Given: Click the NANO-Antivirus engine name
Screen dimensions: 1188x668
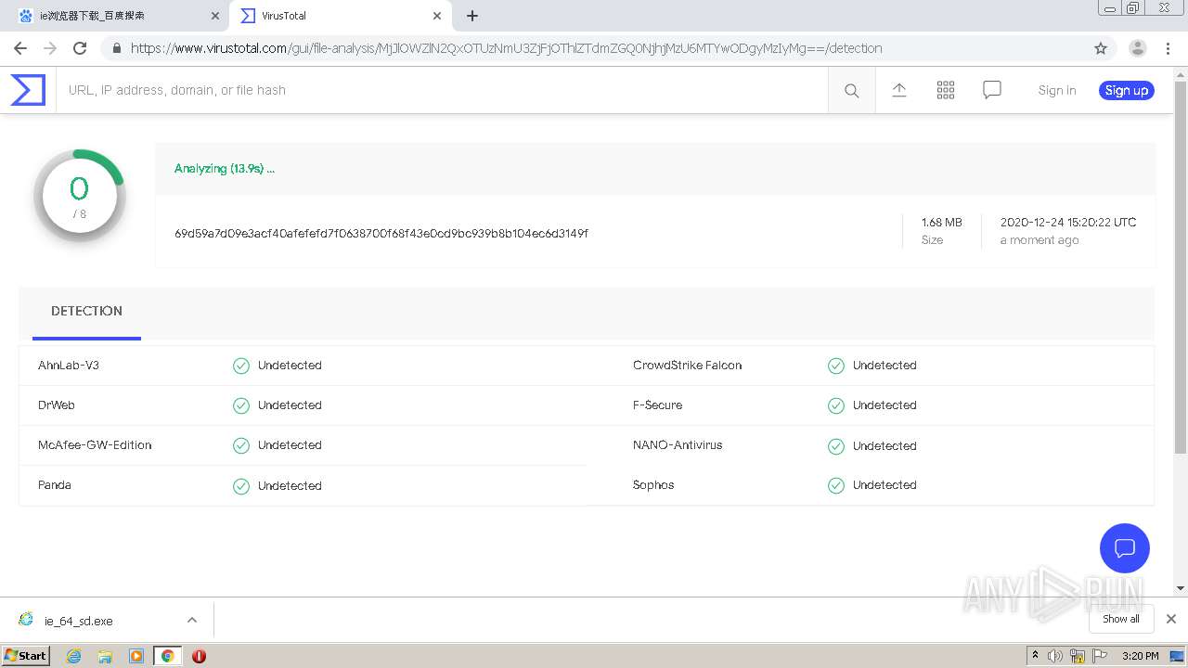Looking at the screenshot, I should coord(678,445).
